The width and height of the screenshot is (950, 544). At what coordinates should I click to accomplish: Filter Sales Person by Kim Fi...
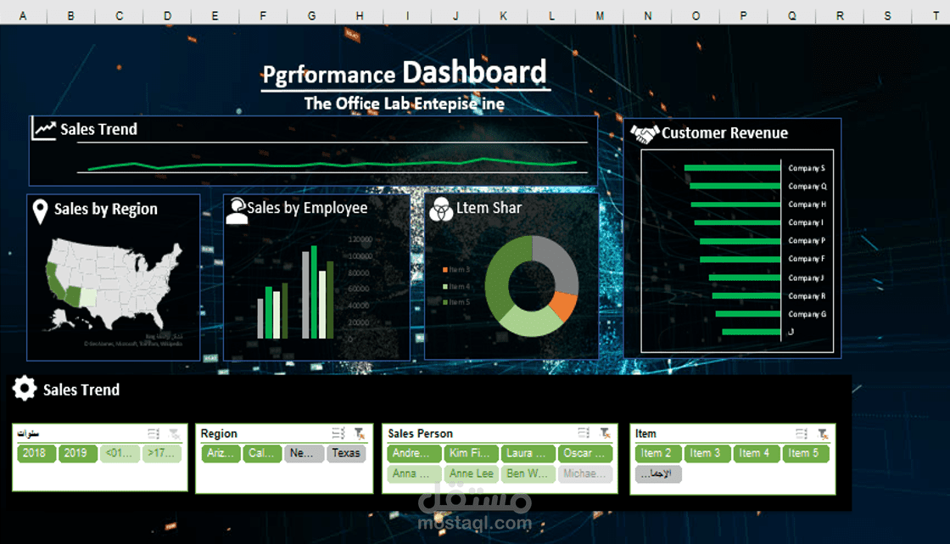coord(471,454)
